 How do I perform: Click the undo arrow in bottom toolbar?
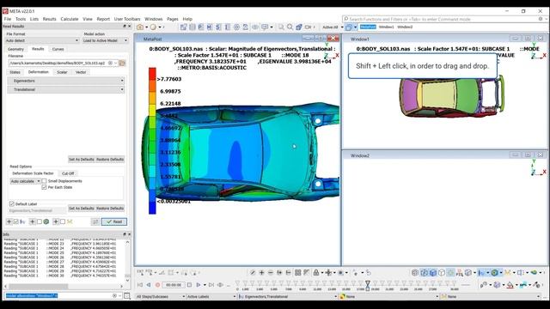pyautogui.click(x=369, y=273)
